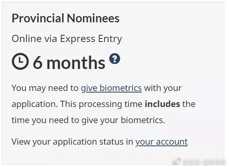Click the question mark help icon
The height and width of the screenshot is (167, 229).
click(x=115, y=59)
